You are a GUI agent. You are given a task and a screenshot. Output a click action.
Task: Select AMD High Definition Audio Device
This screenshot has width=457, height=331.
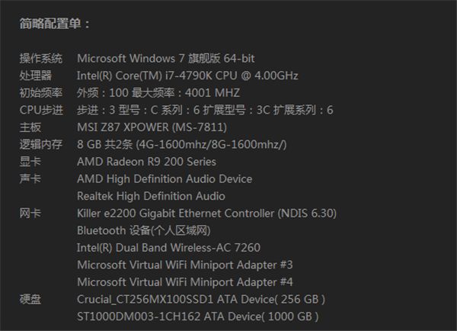click(165, 178)
